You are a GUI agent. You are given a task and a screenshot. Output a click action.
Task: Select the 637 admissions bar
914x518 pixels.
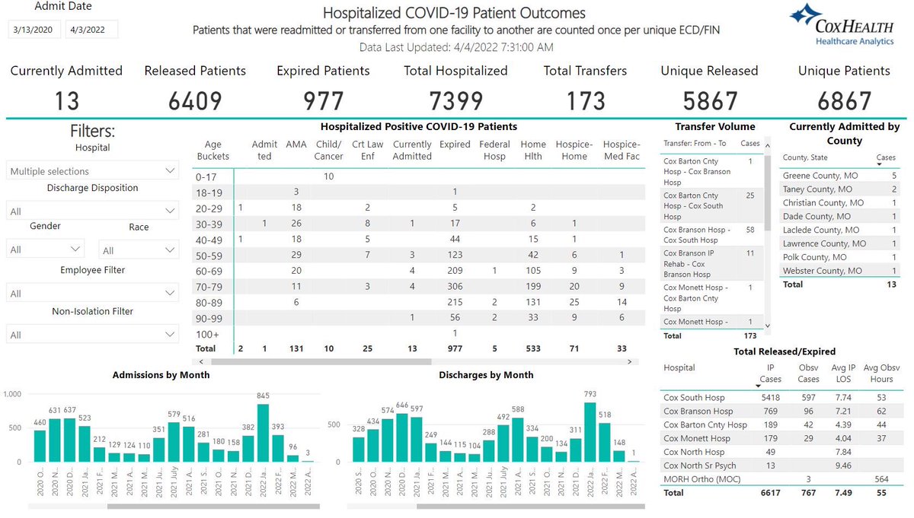[69, 440]
